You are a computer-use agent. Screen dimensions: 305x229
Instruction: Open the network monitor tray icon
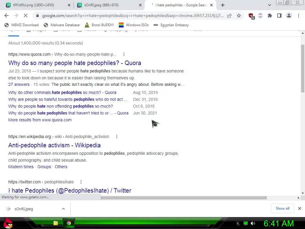(x=246, y=223)
